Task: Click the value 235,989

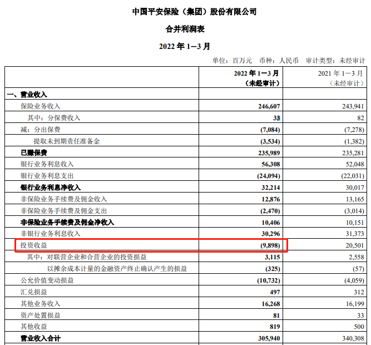Action: pyautogui.click(x=269, y=153)
